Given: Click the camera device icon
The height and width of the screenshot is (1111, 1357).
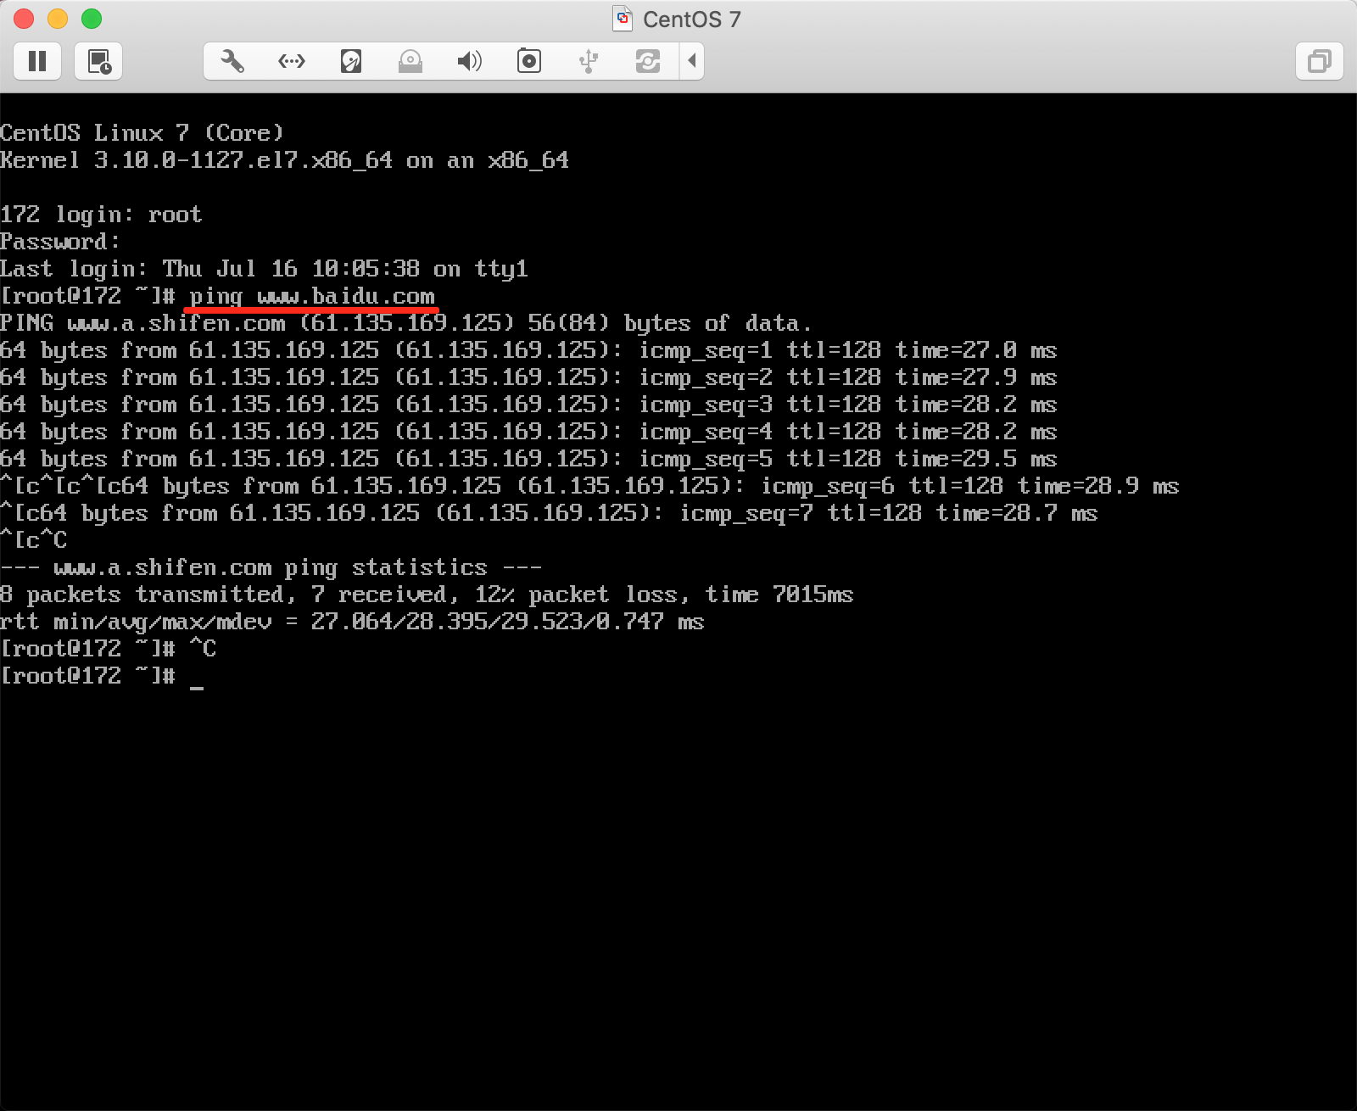Looking at the screenshot, I should pyautogui.click(x=529, y=61).
